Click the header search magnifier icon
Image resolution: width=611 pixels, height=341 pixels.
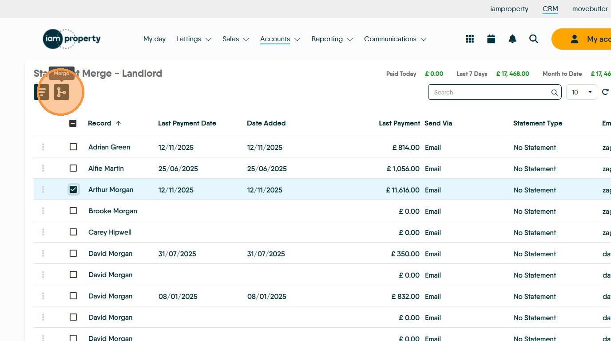pos(534,39)
